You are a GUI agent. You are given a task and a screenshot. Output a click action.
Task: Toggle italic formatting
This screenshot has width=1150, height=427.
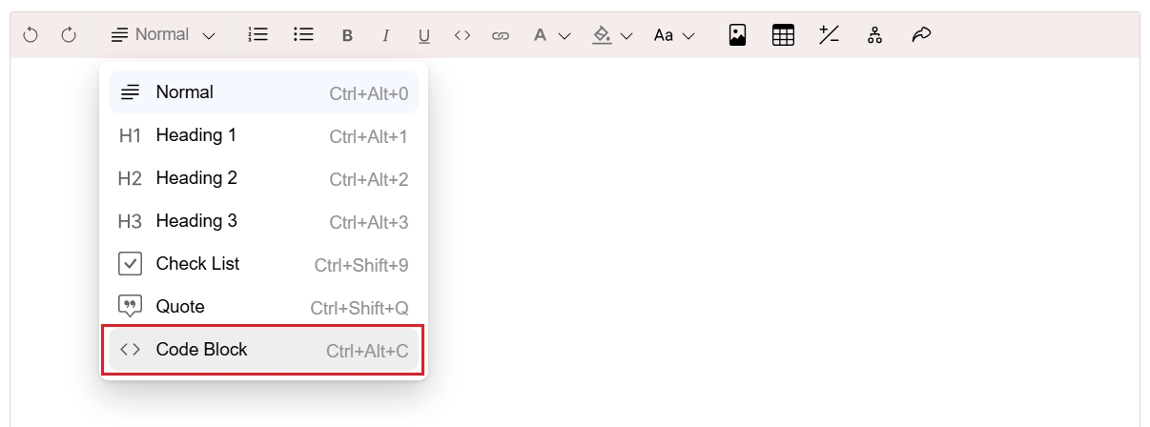click(x=386, y=35)
